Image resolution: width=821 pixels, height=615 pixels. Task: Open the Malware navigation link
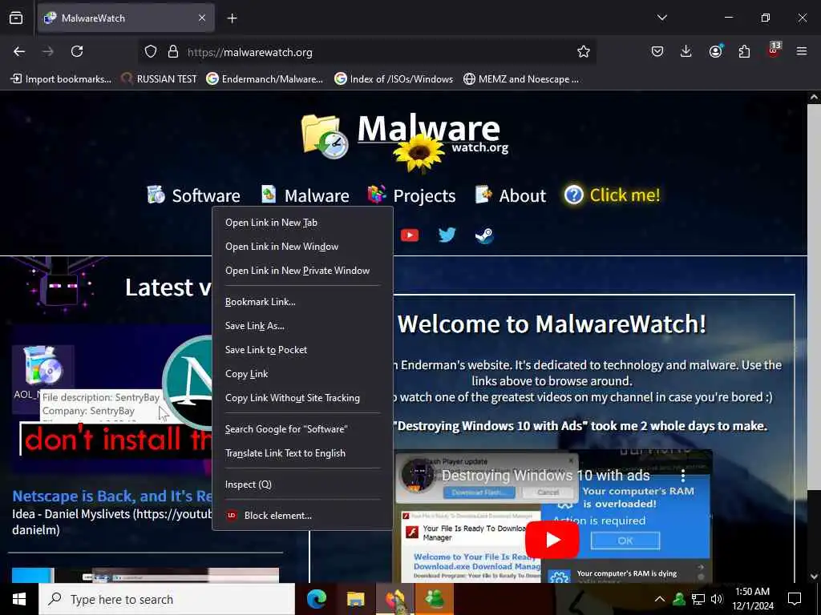coord(305,195)
